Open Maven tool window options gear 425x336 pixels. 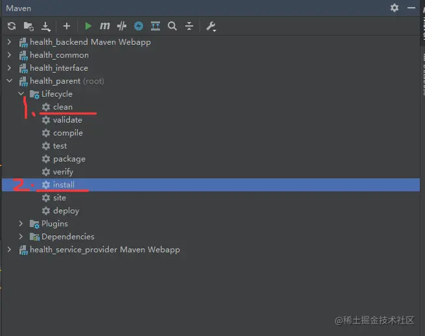pyautogui.click(x=395, y=8)
